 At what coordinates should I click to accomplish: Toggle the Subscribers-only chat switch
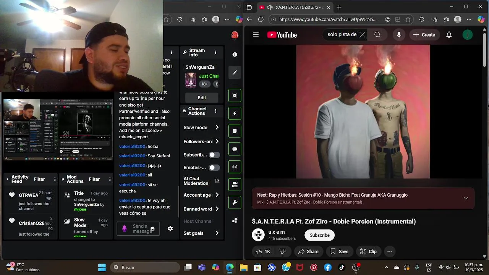coord(214,155)
